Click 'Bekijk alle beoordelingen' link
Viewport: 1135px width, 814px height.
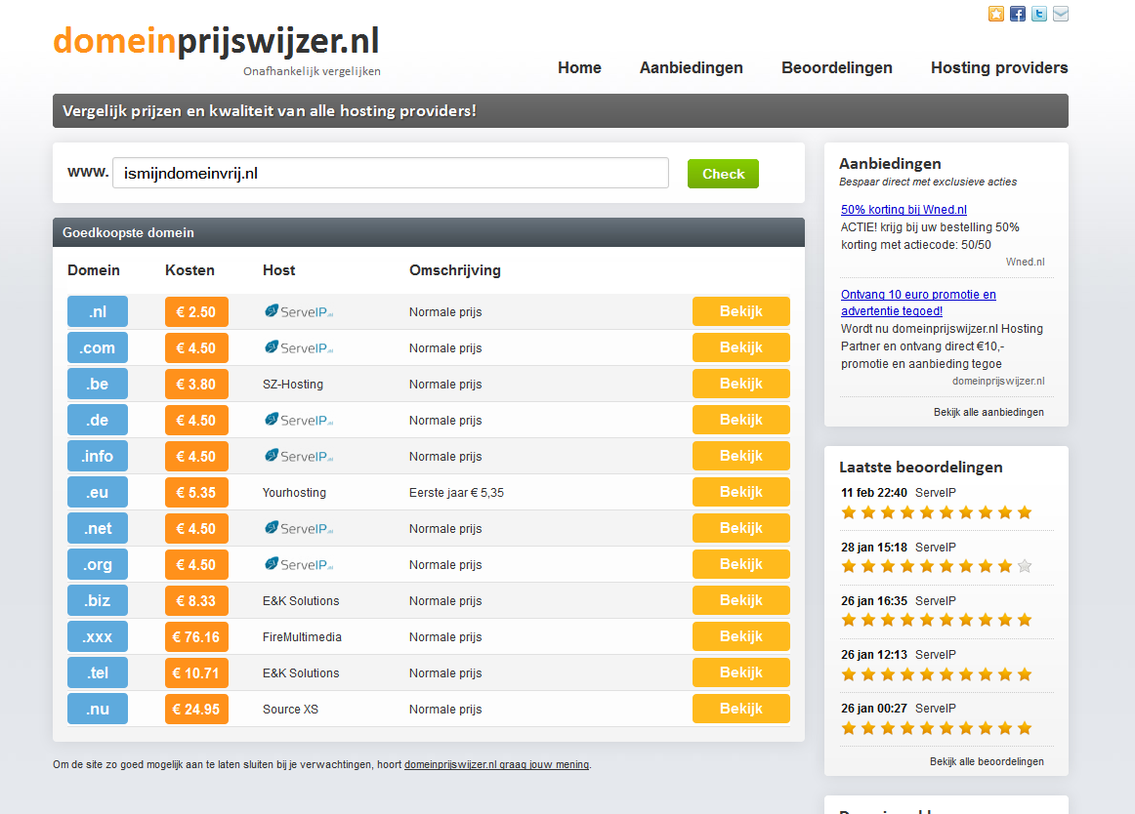(x=987, y=762)
